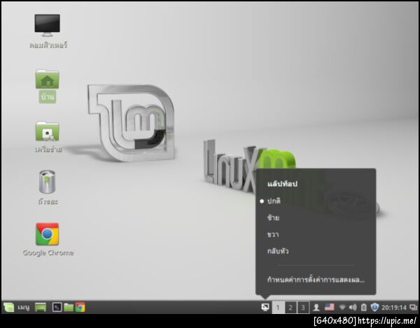Click the clock showing 20:19:14
The height and width of the screenshot is (328, 420).
tap(393, 308)
